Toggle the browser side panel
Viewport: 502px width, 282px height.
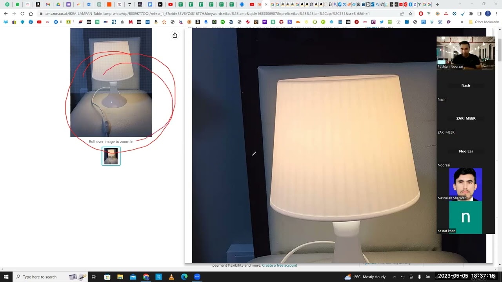(479, 13)
